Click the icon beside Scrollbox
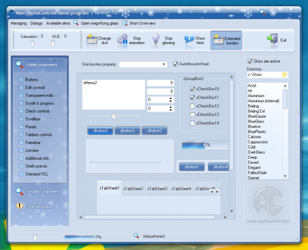 [x=21, y=119]
